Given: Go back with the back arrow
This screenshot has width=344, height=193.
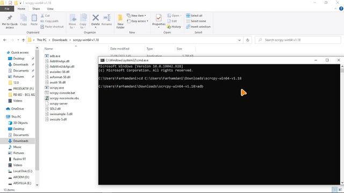Looking at the screenshot, I should click(x=5, y=40).
